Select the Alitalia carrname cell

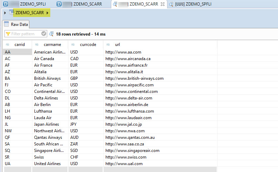click(50, 72)
